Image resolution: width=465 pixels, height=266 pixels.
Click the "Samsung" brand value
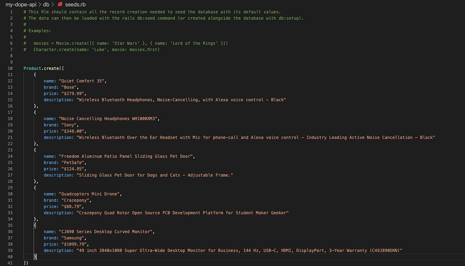coord(72,238)
